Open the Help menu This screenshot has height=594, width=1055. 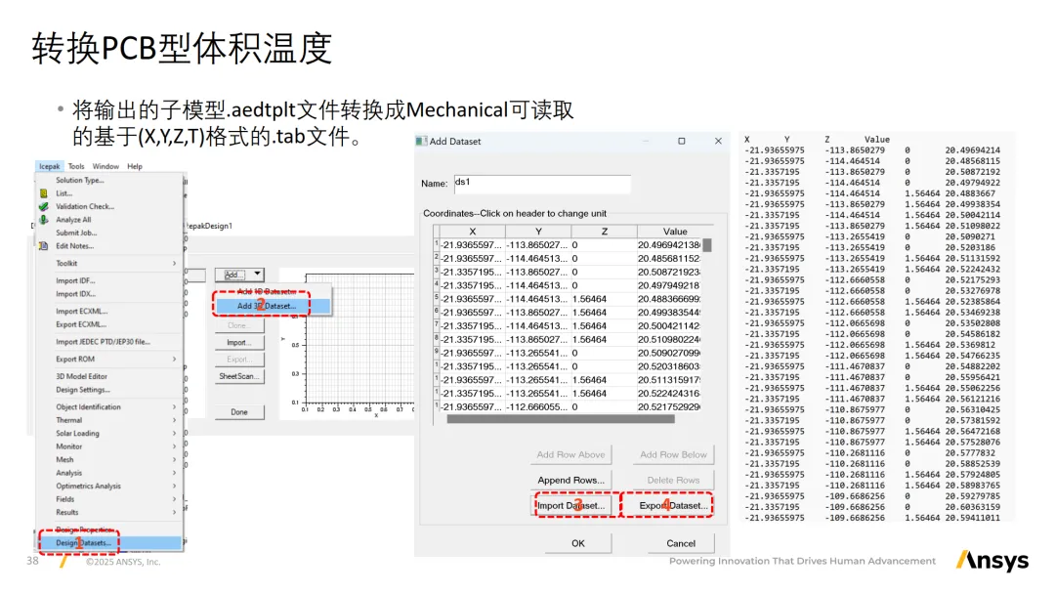(x=135, y=166)
